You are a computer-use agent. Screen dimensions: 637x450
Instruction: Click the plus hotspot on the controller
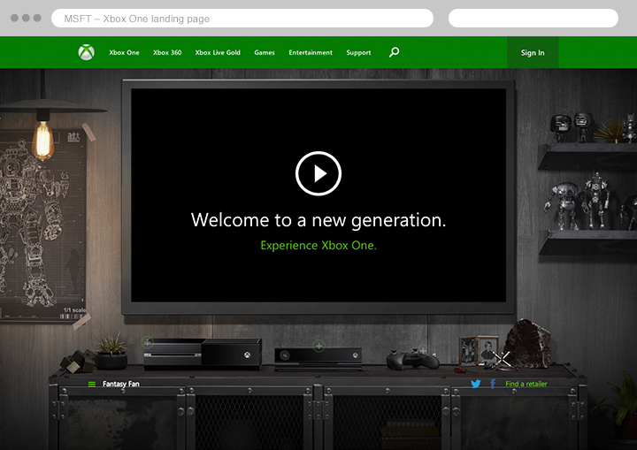423,350
